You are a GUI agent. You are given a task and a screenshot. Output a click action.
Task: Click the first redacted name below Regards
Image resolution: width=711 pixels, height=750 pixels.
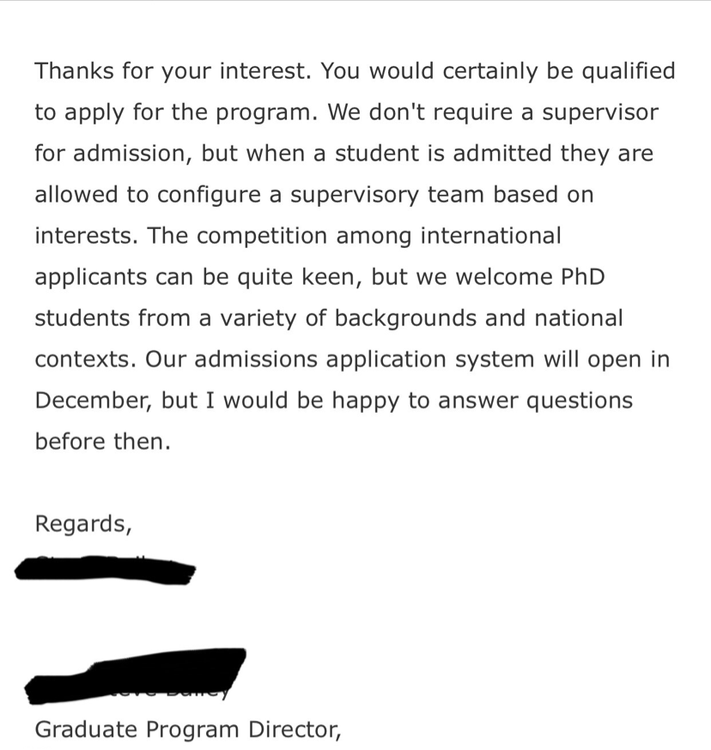point(106,570)
